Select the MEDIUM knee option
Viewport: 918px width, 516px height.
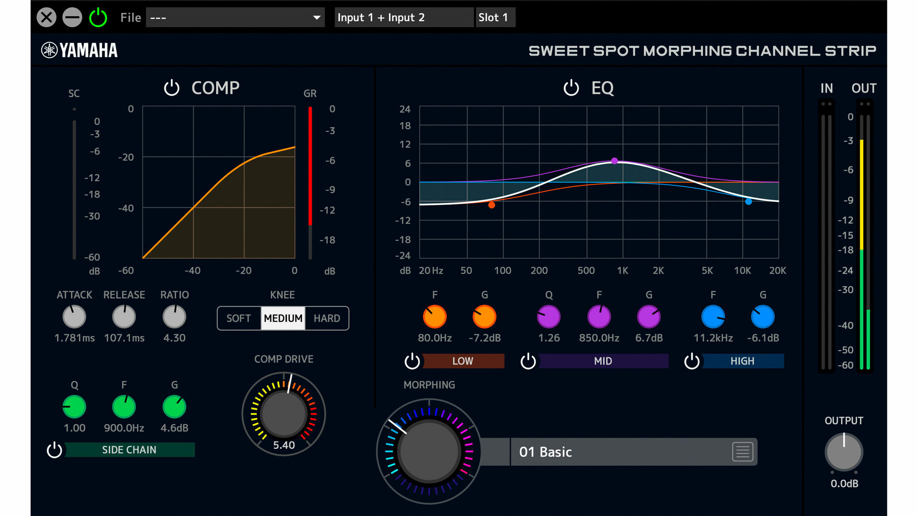[x=283, y=318]
